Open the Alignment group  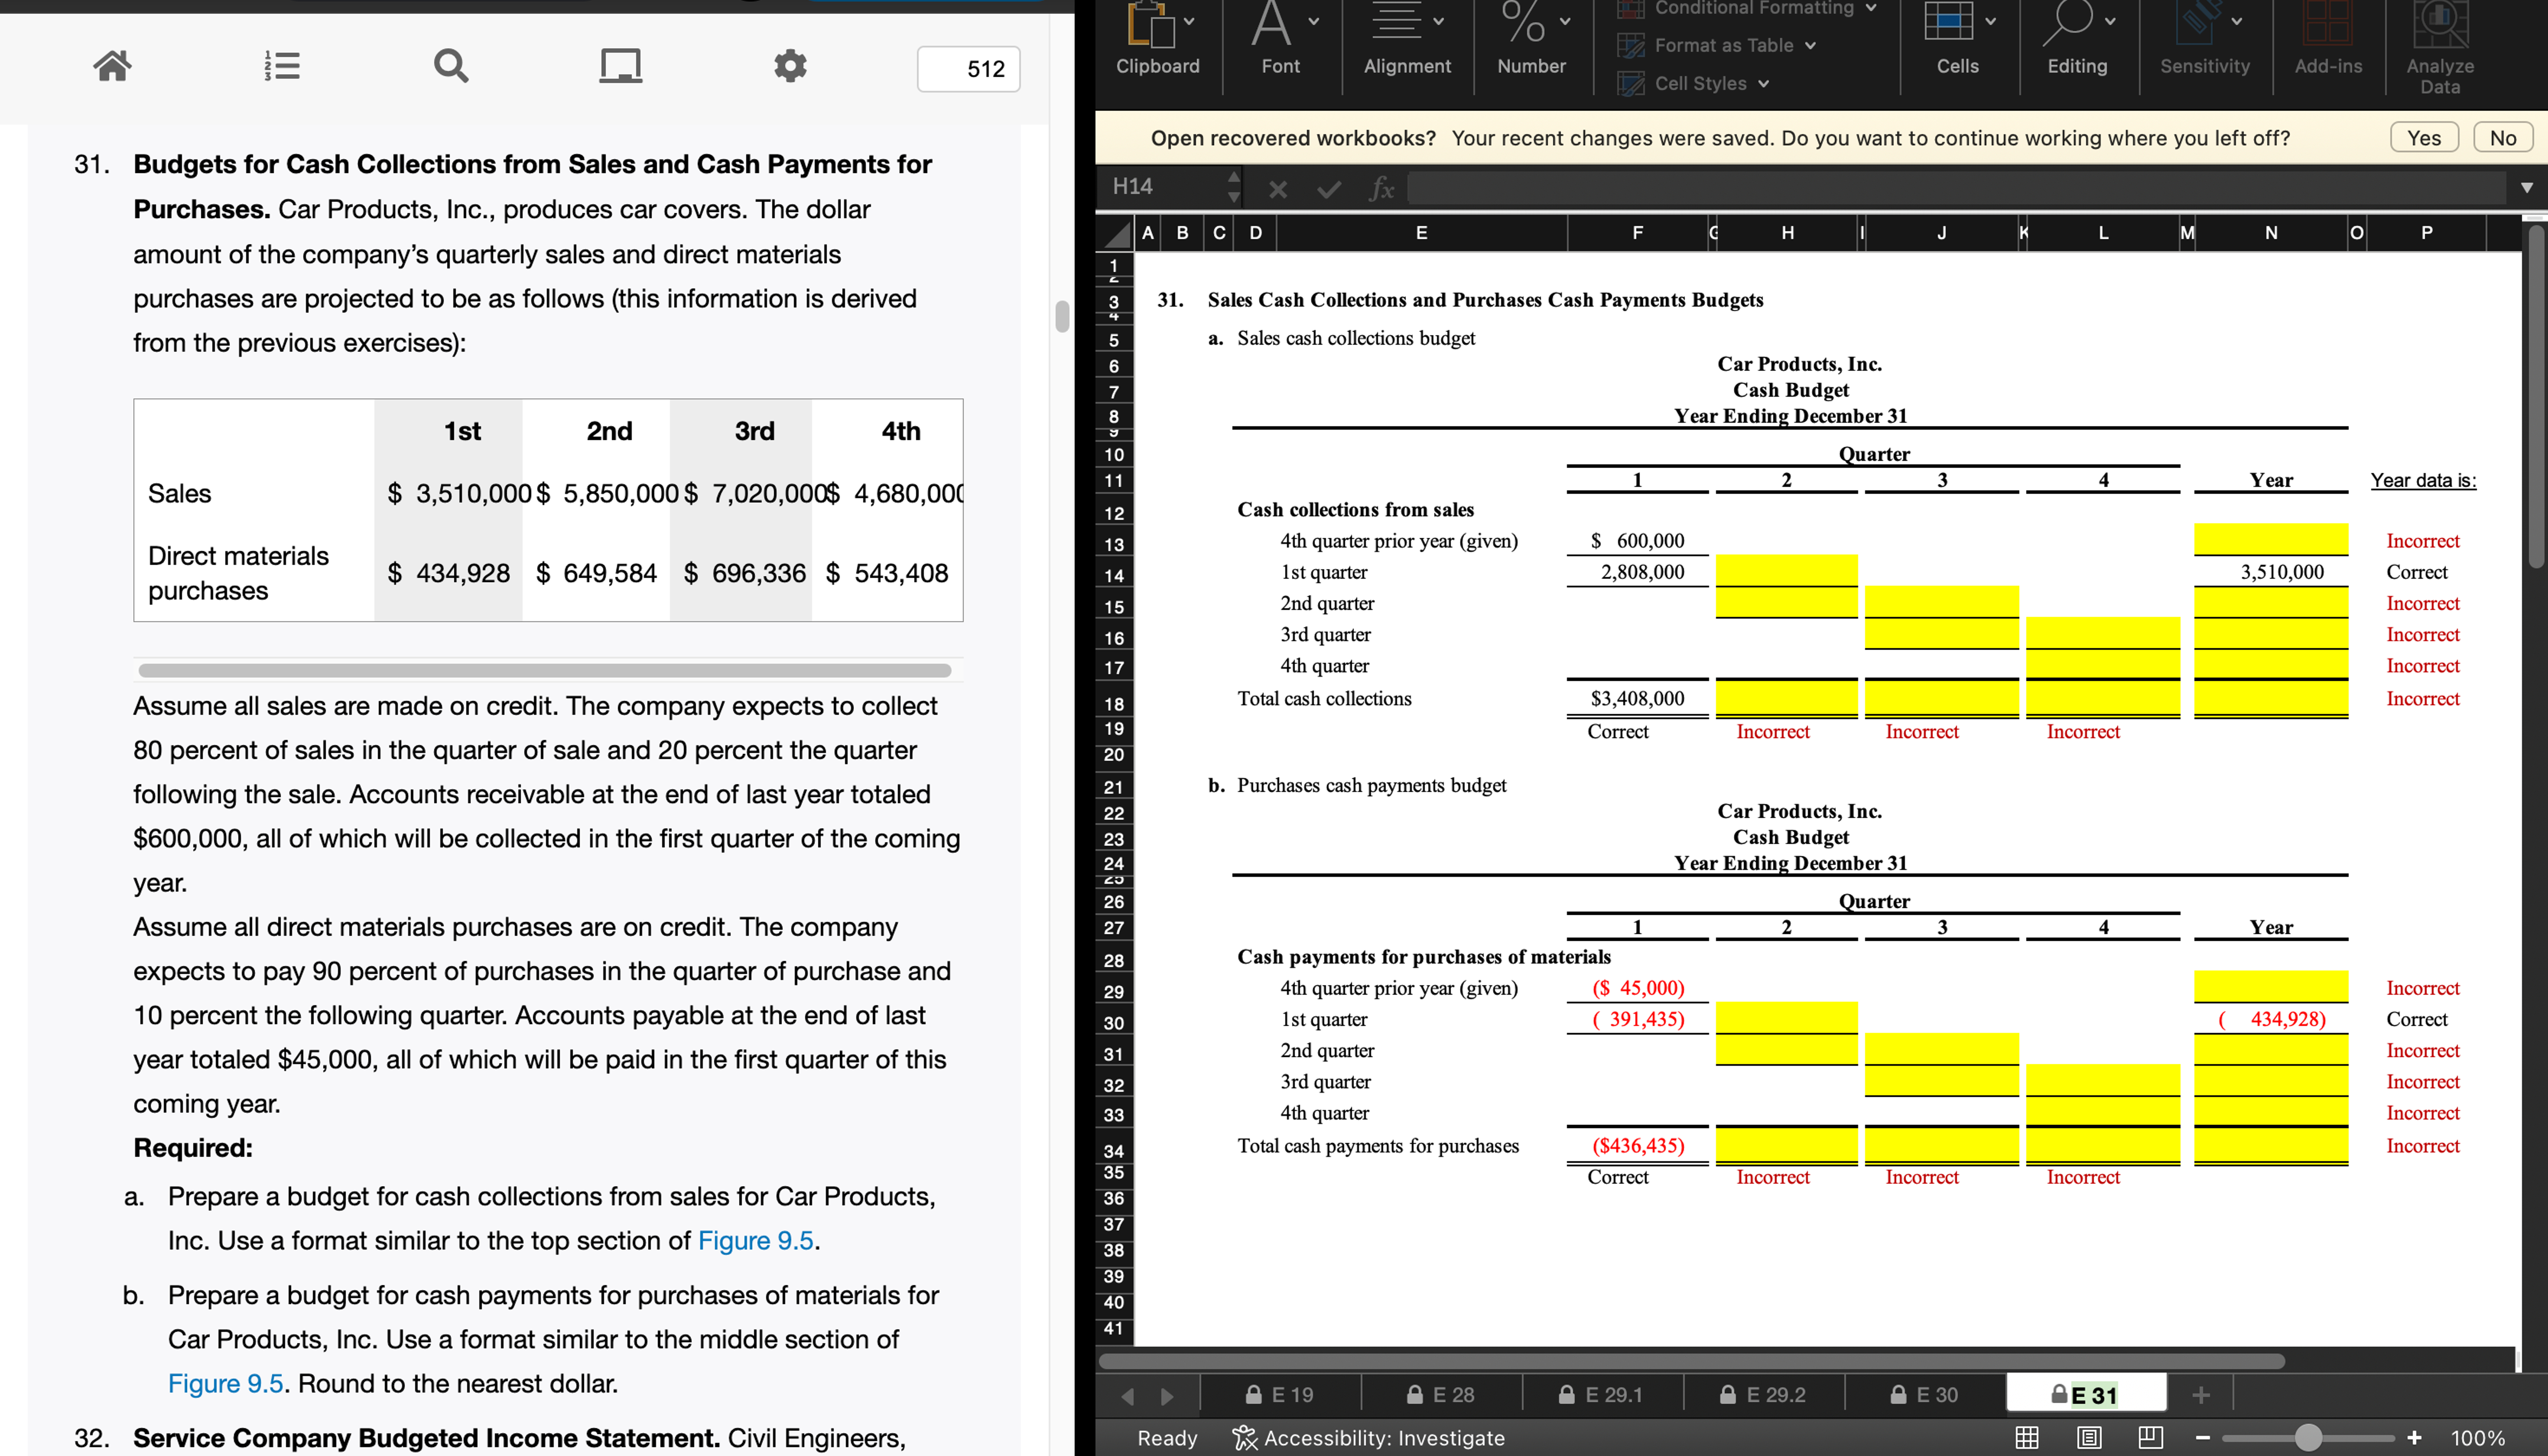(x=1407, y=40)
